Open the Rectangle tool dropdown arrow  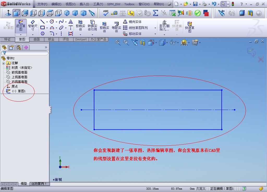[x=47, y=28]
